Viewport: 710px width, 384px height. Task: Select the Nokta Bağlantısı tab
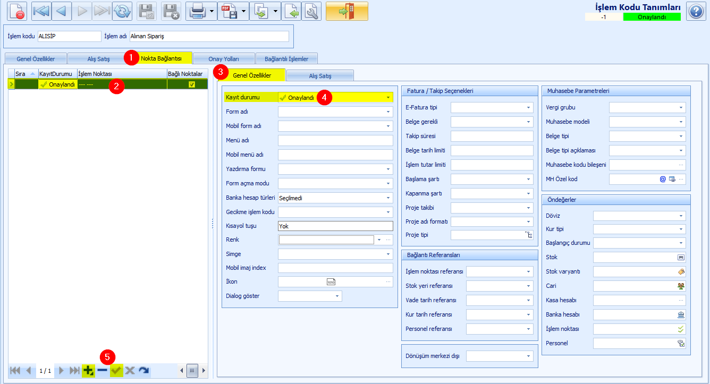coord(162,57)
